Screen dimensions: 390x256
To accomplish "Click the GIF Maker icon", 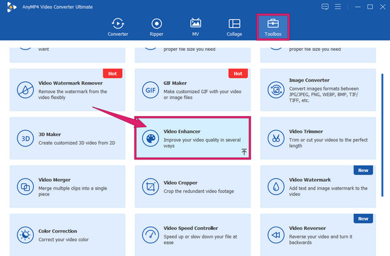I will point(151,90).
